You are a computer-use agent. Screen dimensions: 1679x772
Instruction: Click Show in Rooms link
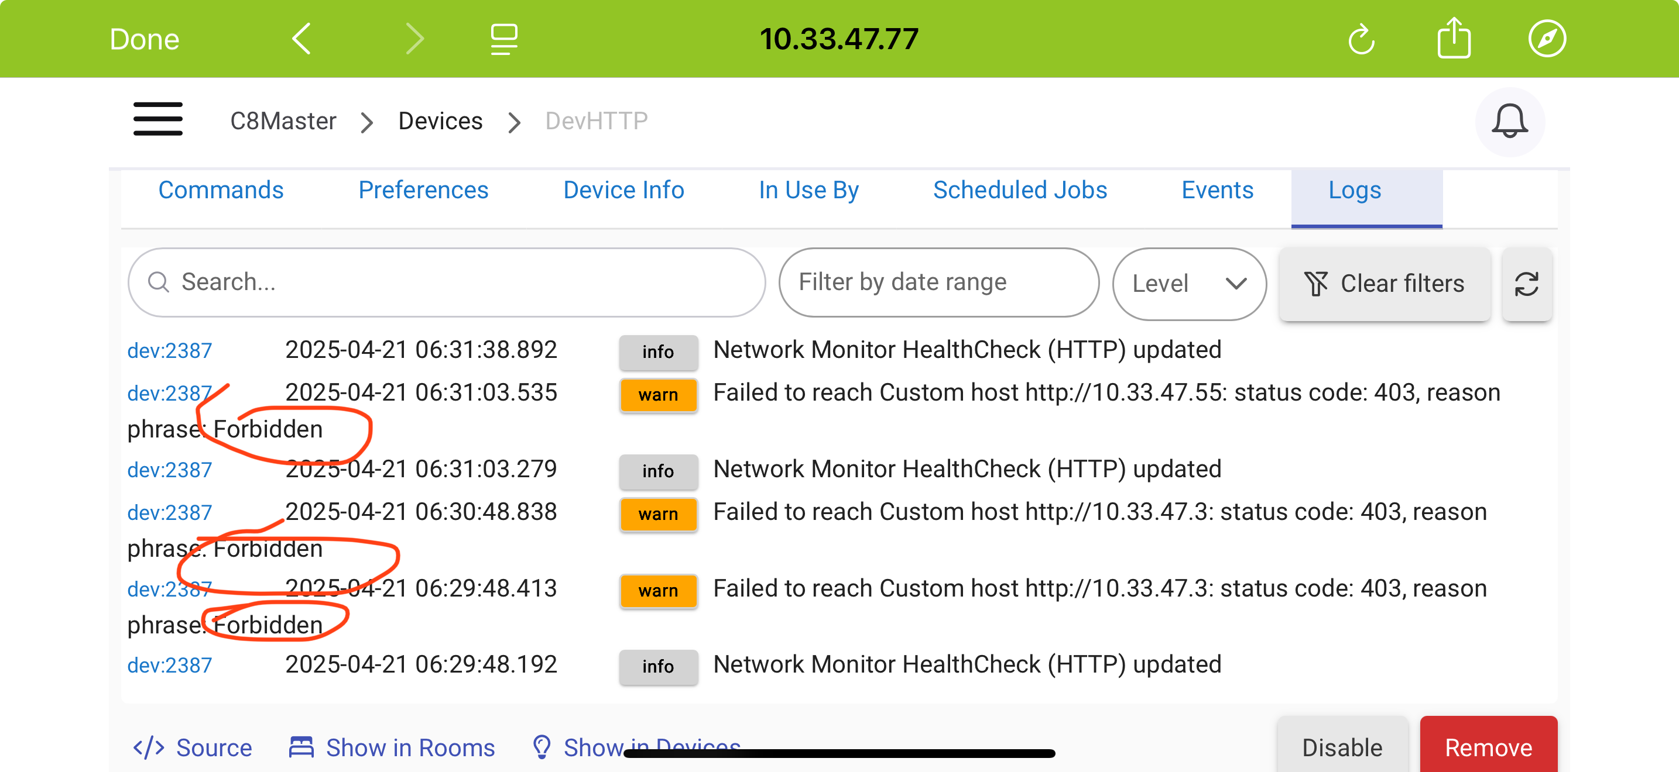[392, 748]
